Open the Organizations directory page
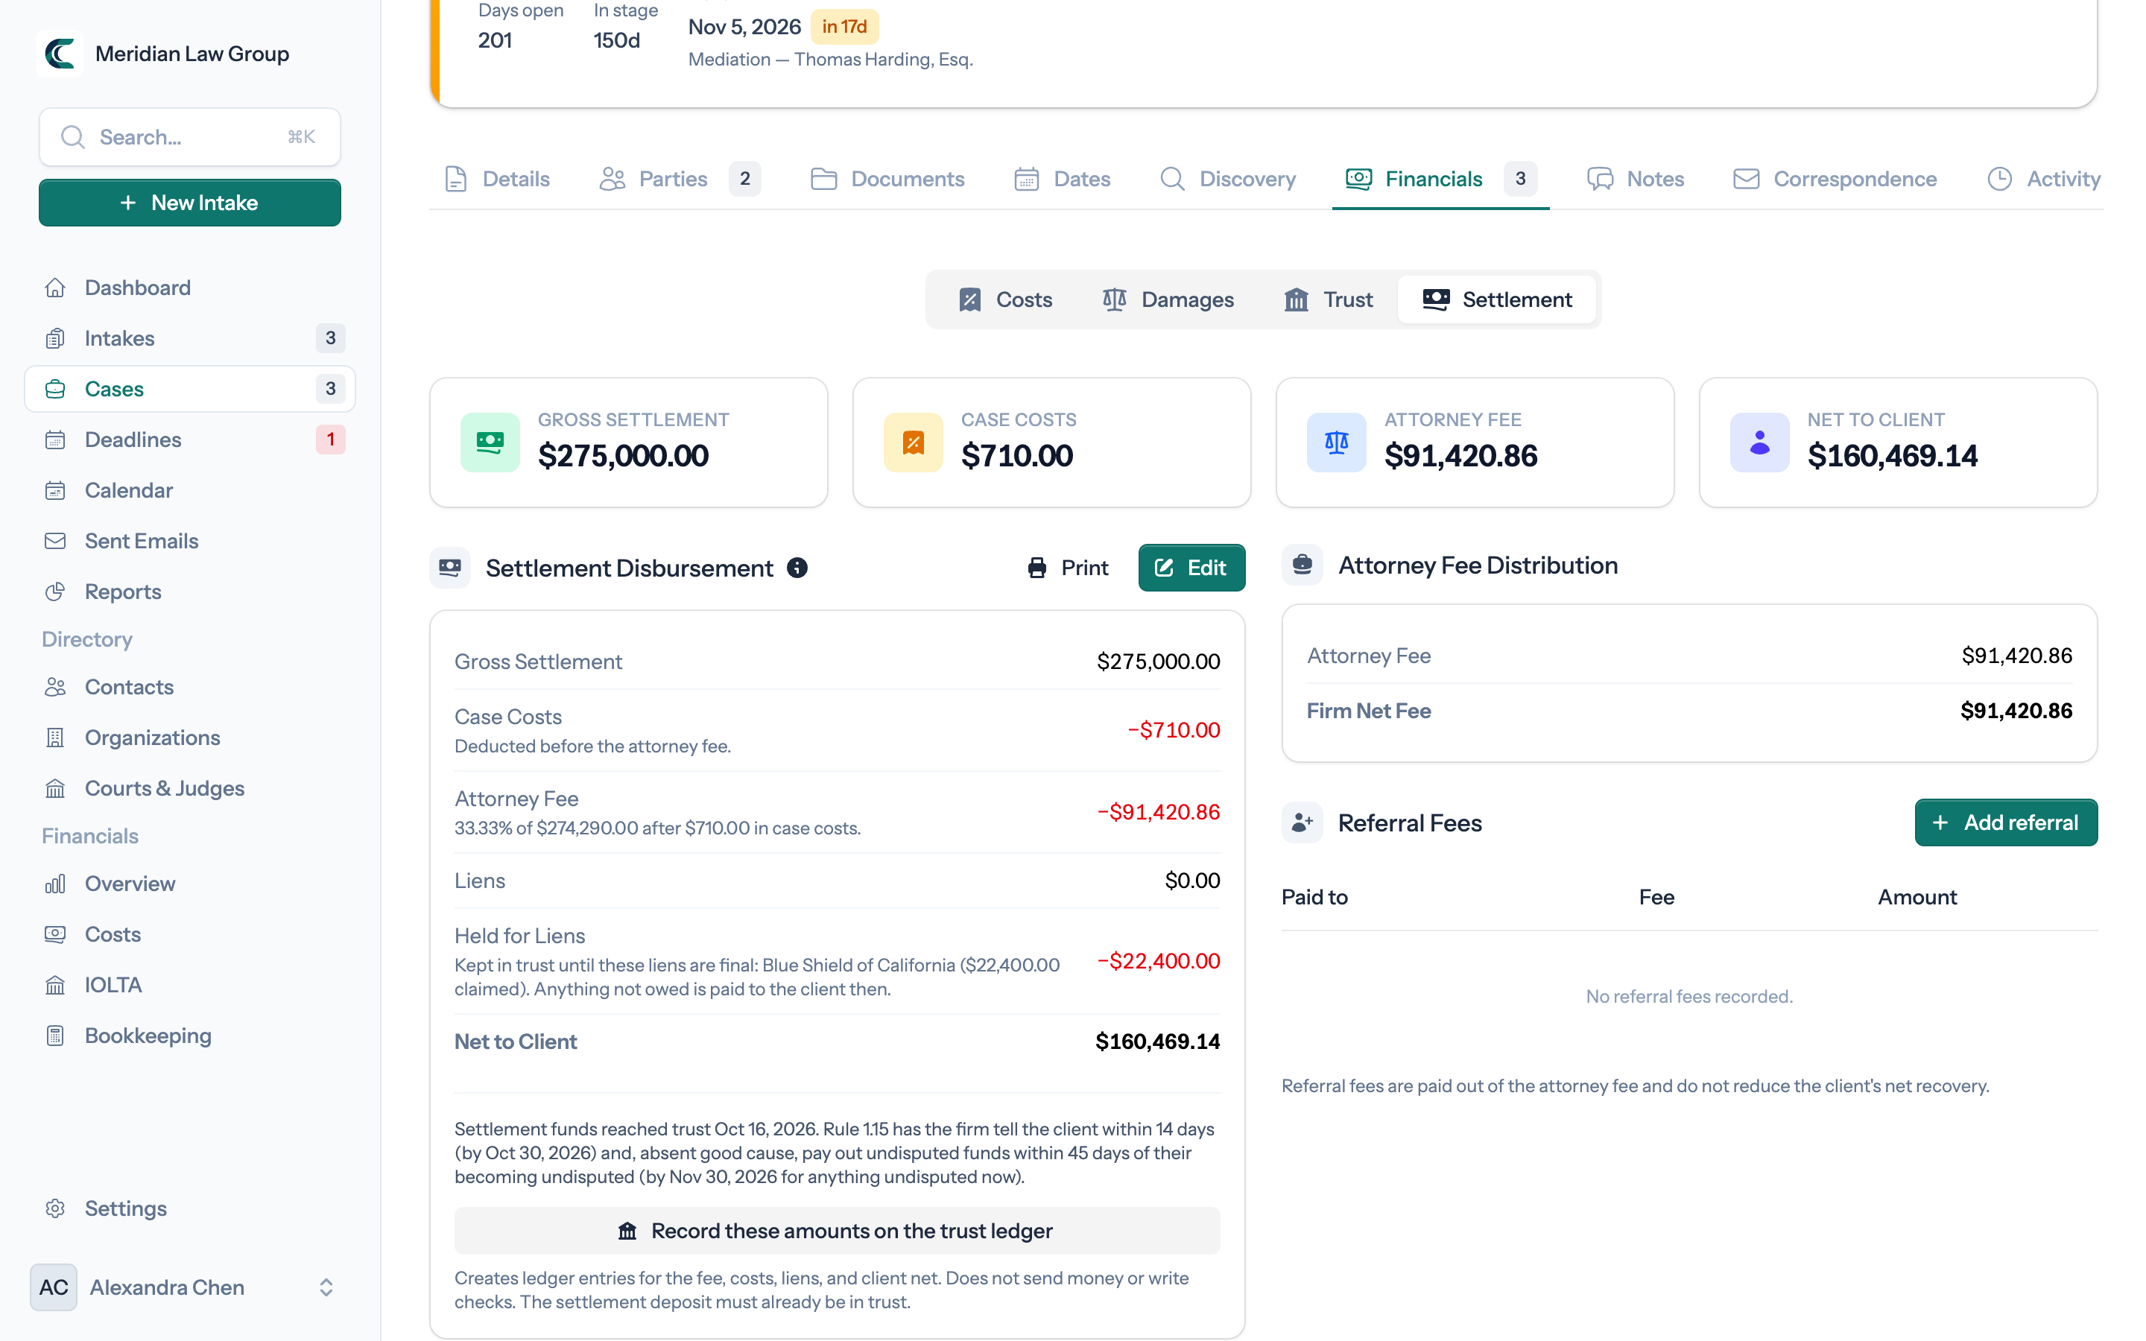 (190, 737)
